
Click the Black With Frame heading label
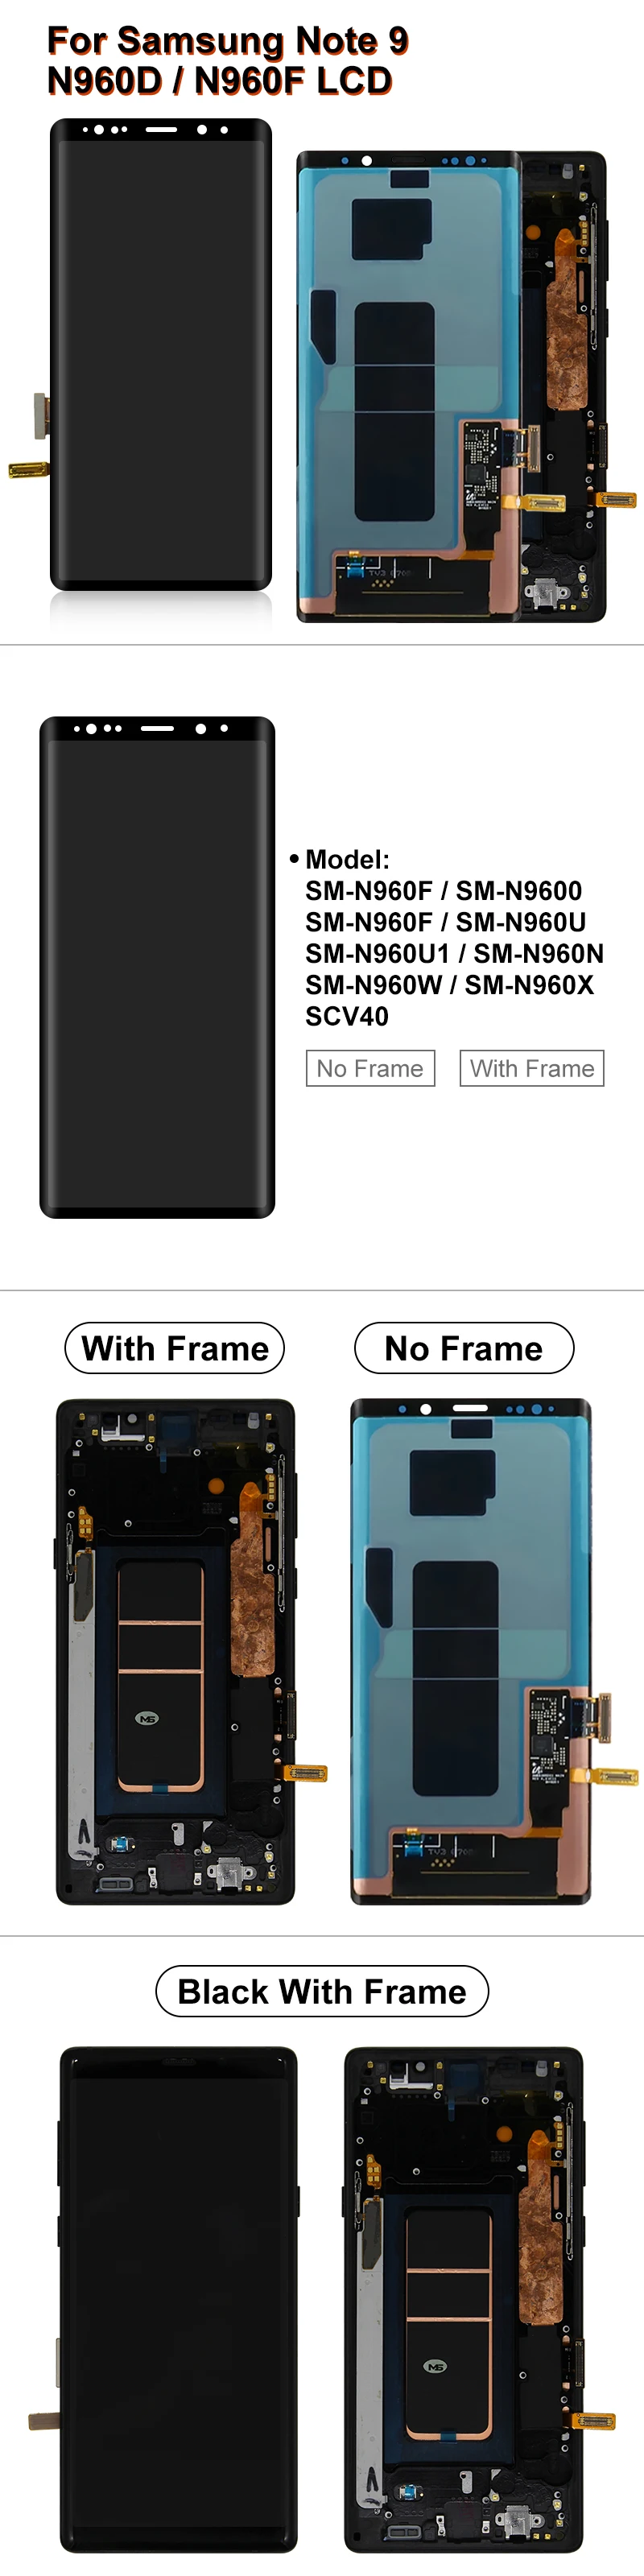click(x=322, y=1991)
